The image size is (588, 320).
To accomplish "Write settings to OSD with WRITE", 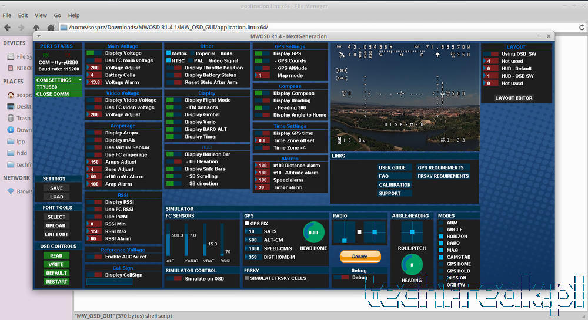I will (x=56, y=265).
